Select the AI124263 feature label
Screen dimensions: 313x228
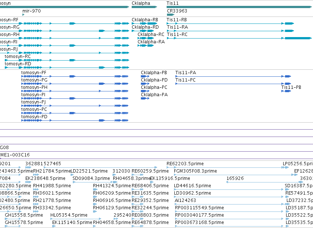(x=185, y=200)
